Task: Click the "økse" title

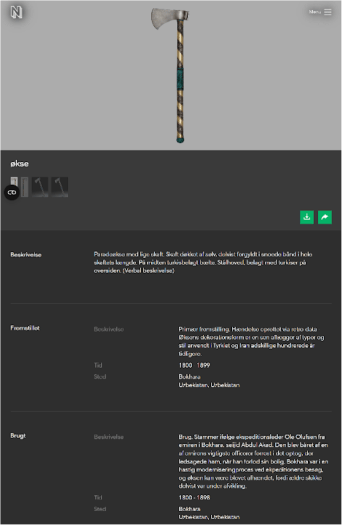Action: pos(19,164)
